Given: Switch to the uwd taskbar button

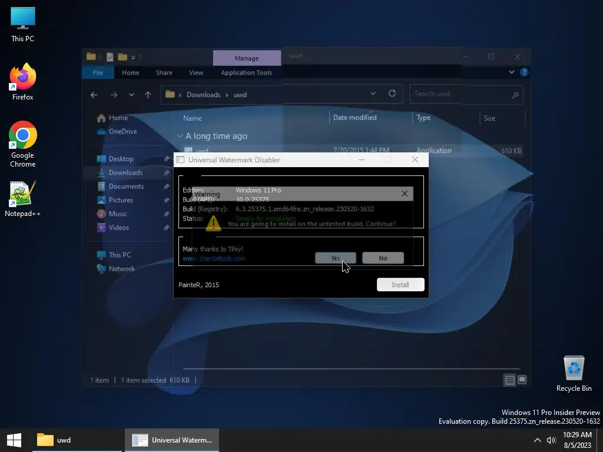Looking at the screenshot, I should click(77, 440).
